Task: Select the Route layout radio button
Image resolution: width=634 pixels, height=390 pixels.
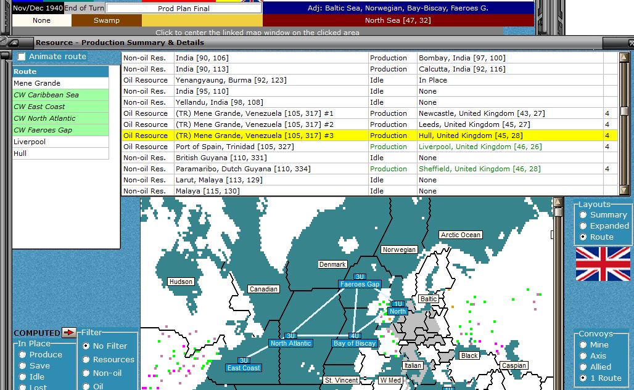Action: pos(583,237)
